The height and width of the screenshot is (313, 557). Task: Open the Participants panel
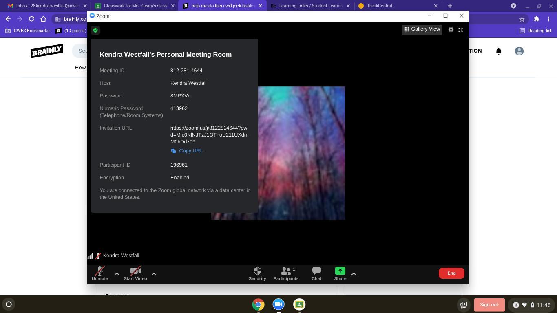tap(286, 273)
